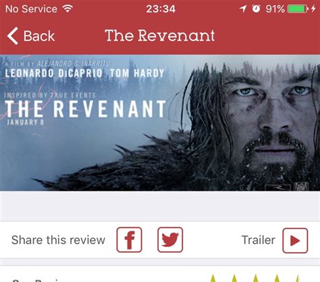
Task: Tap the battery charging bolt icon
Action: point(313,9)
